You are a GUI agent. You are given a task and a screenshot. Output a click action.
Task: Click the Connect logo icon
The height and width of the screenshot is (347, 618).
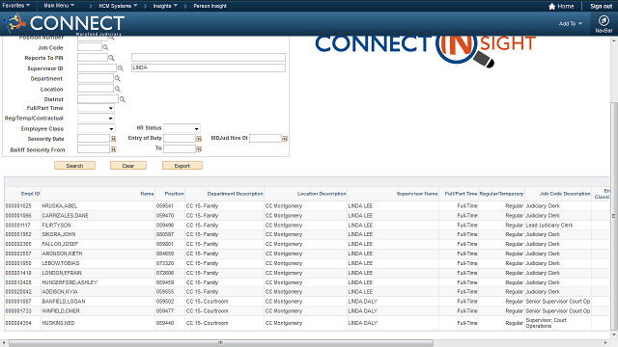coord(15,22)
